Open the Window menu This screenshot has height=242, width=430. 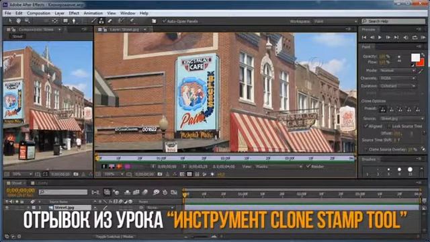coord(128,13)
